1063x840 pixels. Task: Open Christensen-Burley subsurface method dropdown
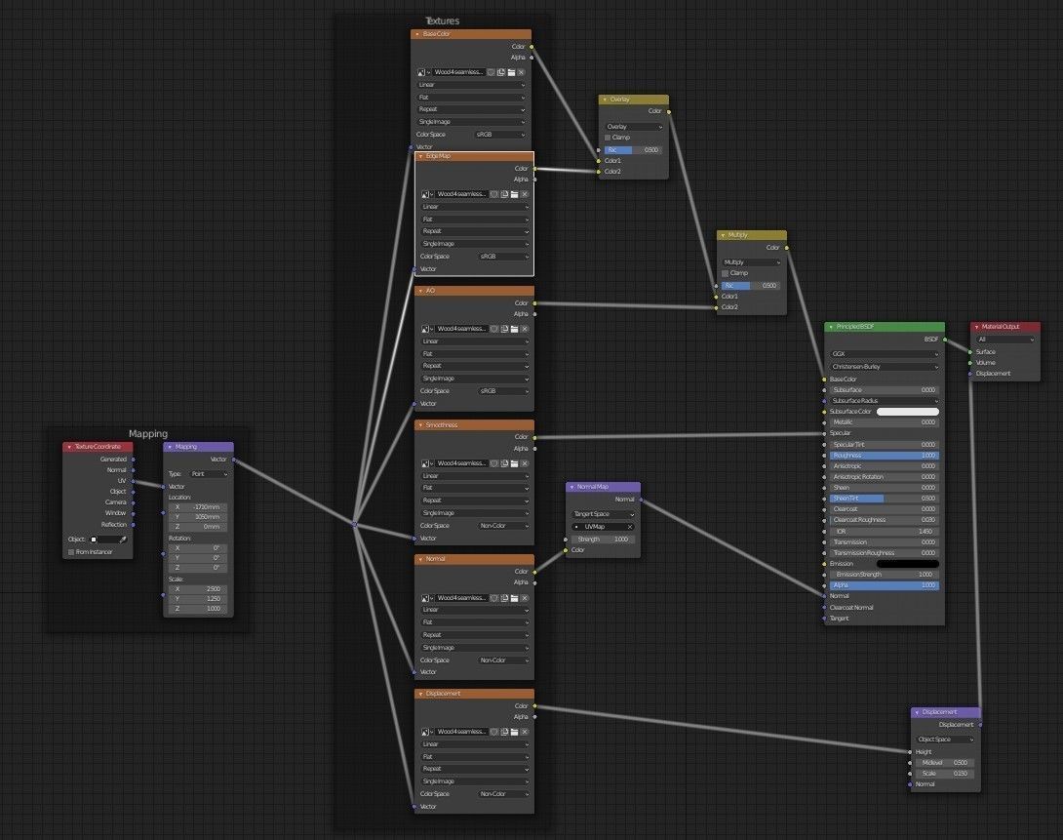885,367
